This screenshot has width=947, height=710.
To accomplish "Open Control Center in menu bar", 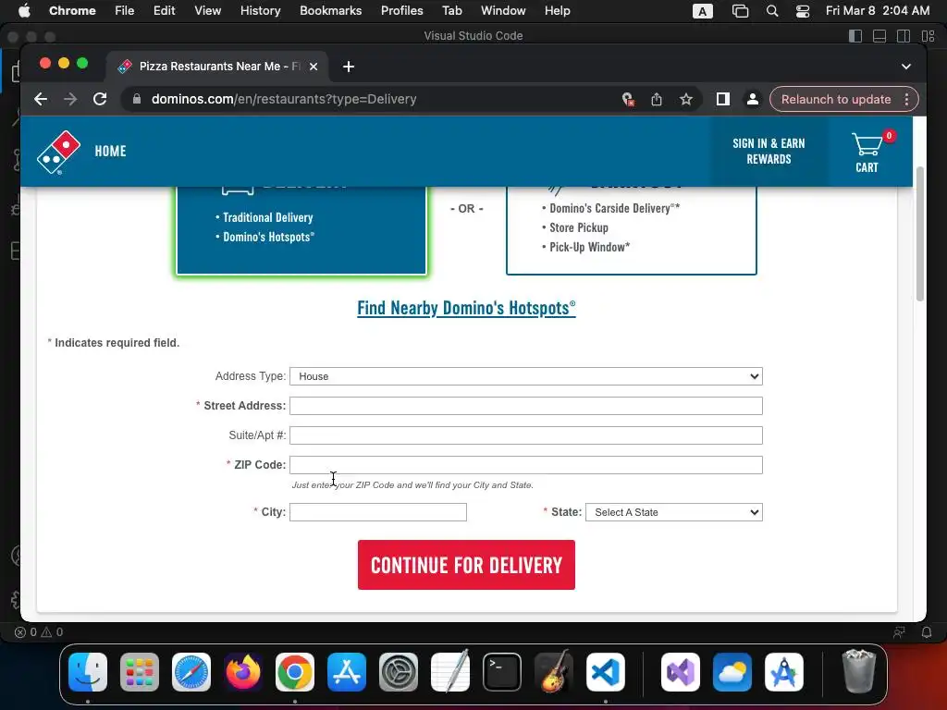I will click(x=802, y=11).
